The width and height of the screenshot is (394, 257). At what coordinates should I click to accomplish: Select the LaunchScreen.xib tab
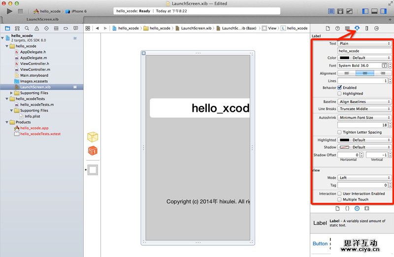click(42, 19)
